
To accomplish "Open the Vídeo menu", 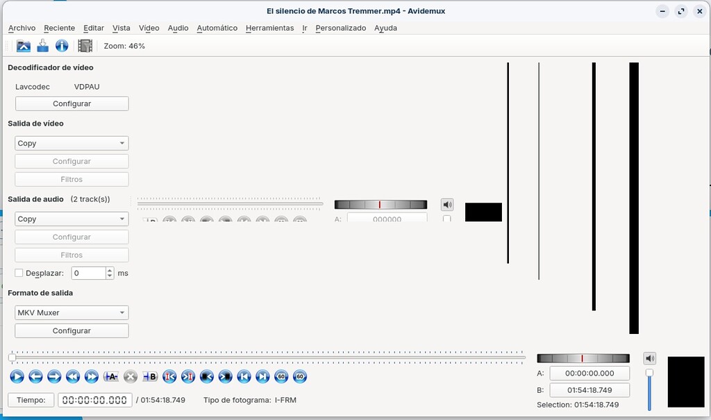I will (x=149, y=28).
